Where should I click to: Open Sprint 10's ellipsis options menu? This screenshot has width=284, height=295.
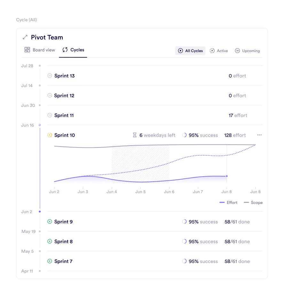pyautogui.click(x=259, y=135)
